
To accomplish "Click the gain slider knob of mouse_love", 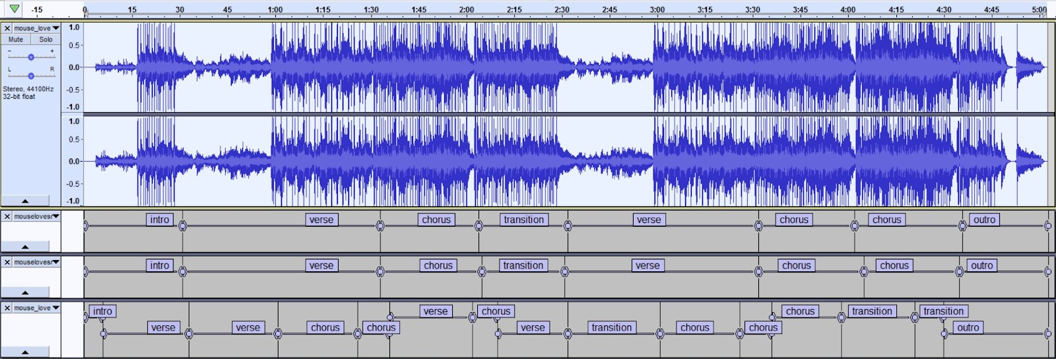I will 31,57.
